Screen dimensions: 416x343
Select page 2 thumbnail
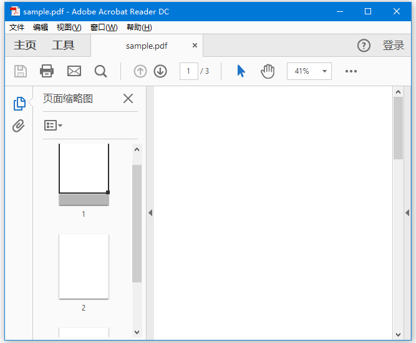coord(84,267)
